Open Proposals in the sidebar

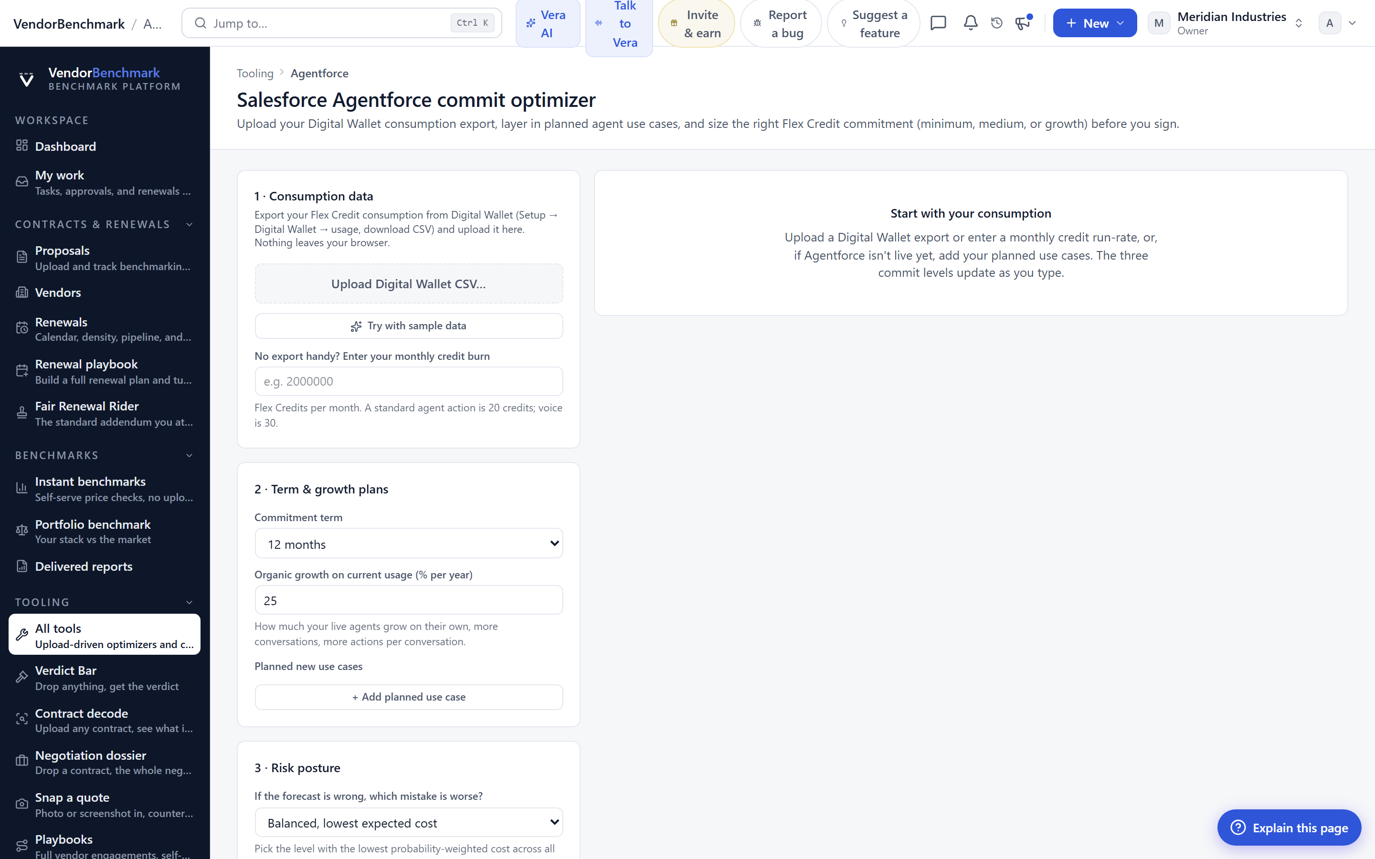[x=105, y=258]
